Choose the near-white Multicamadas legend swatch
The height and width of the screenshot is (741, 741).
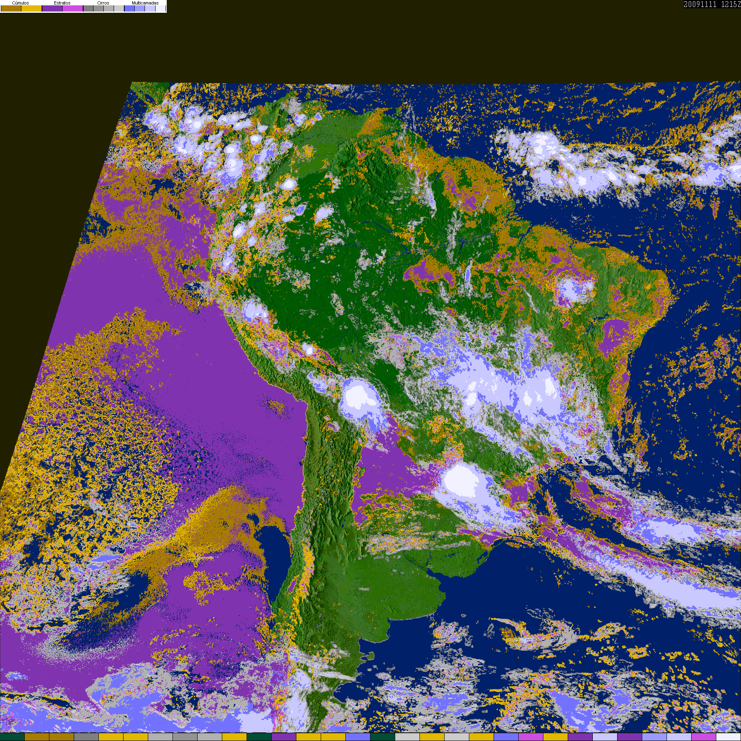[161, 8]
